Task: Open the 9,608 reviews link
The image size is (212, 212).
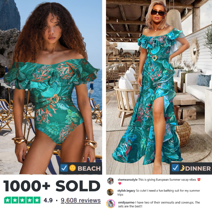Action: tap(81, 200)
